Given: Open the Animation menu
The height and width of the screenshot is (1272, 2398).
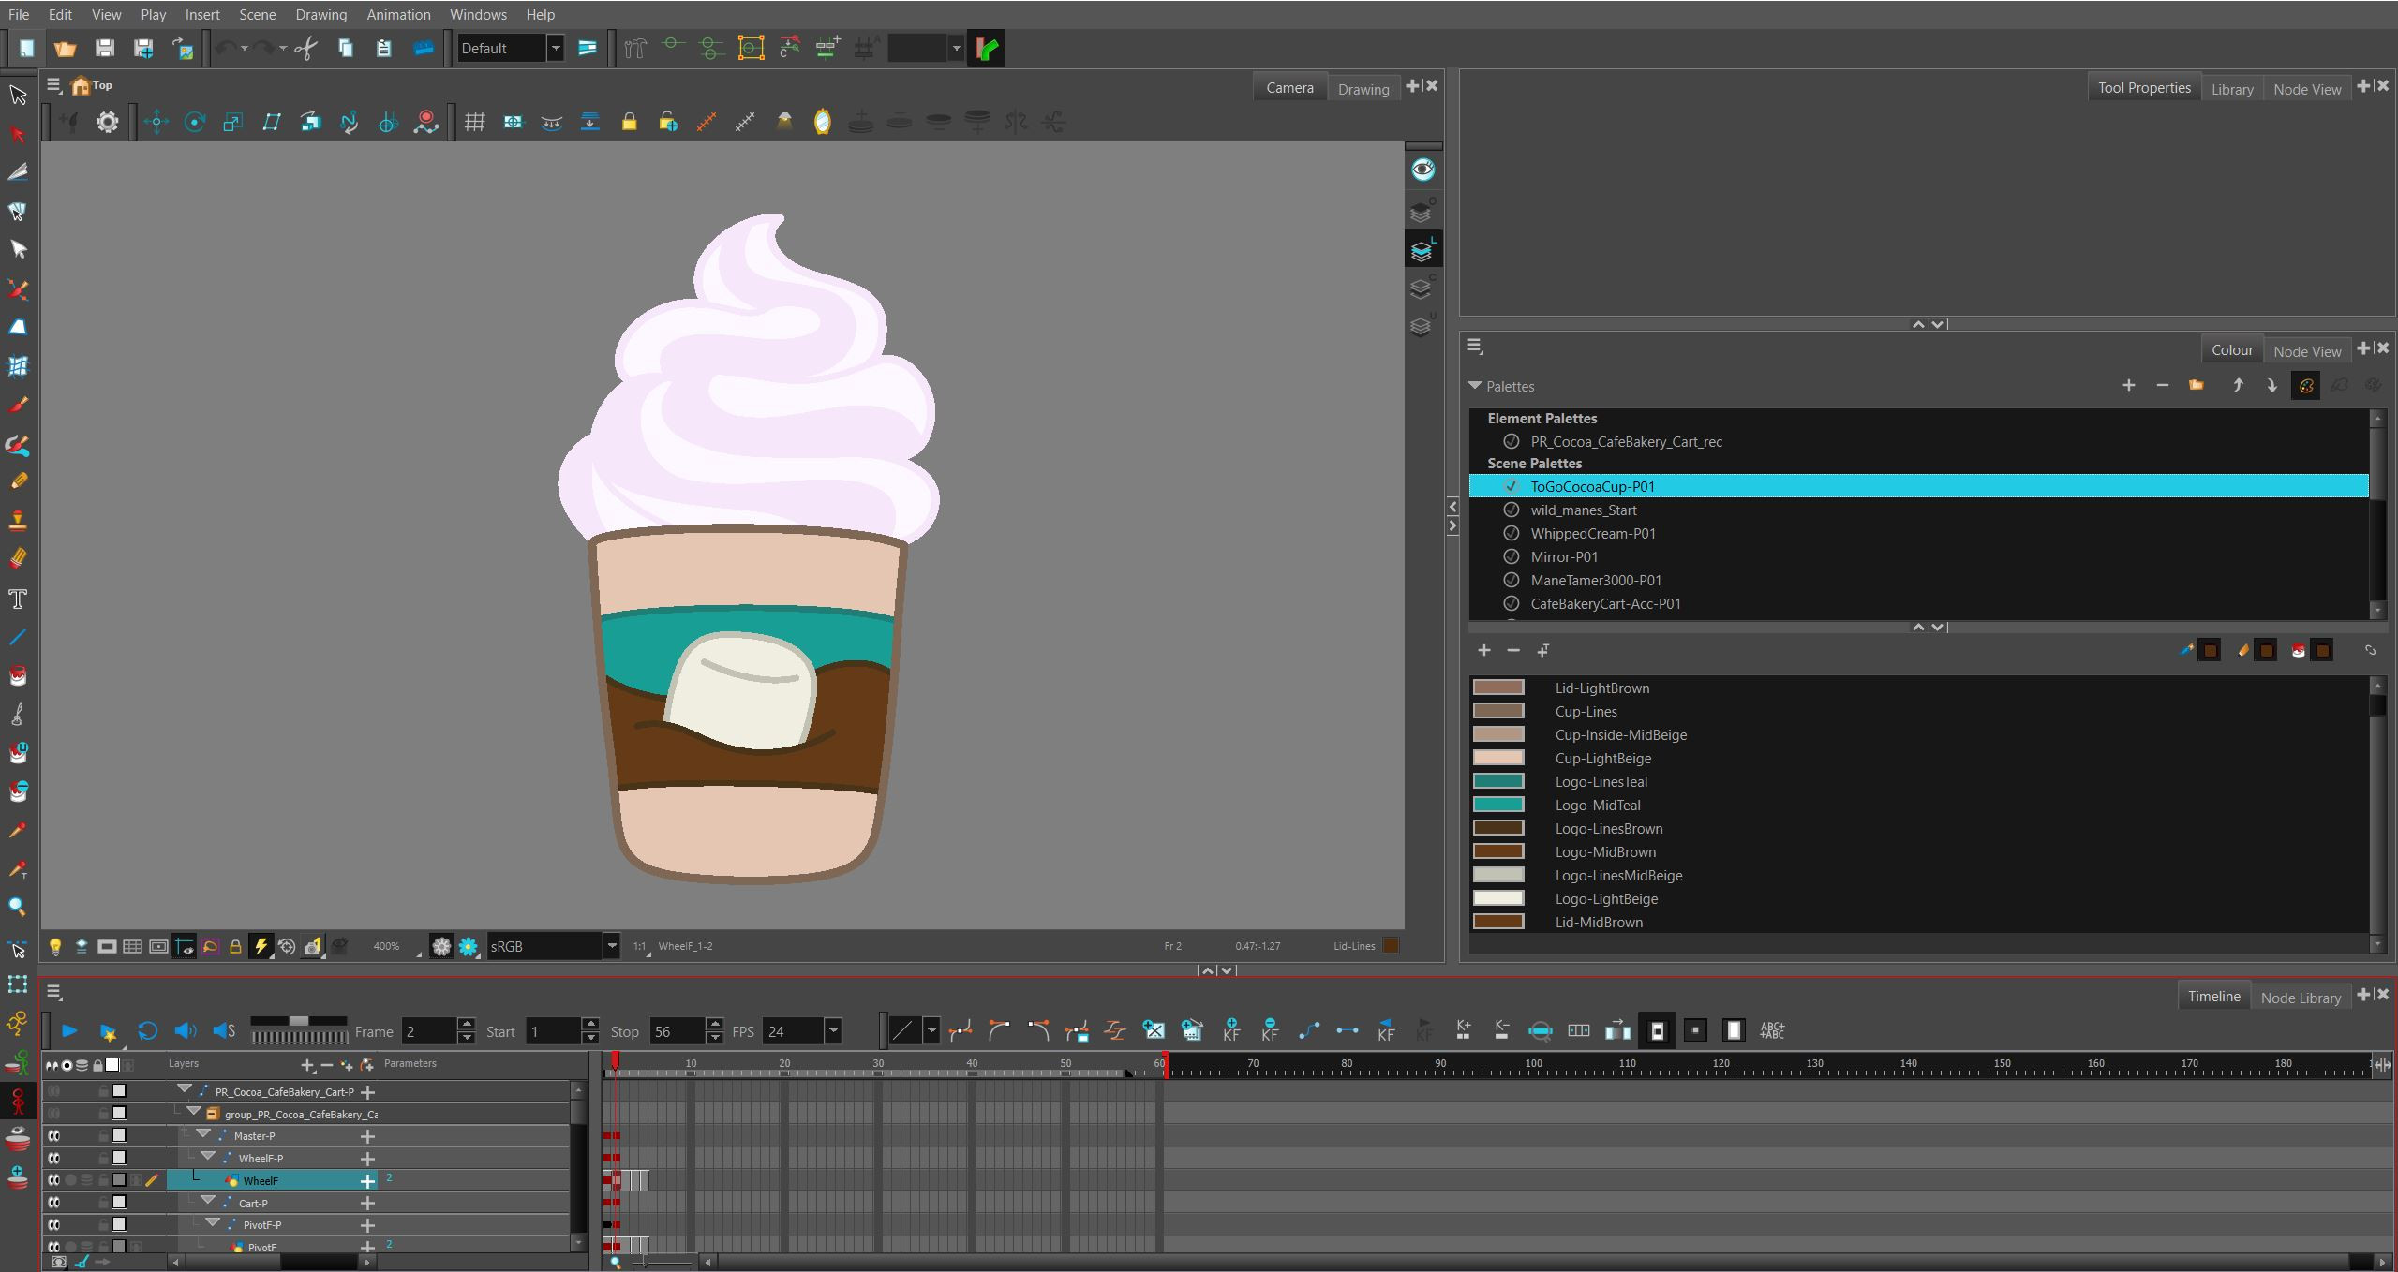Looking at the screenshot, I should click(x=398, y=15).
